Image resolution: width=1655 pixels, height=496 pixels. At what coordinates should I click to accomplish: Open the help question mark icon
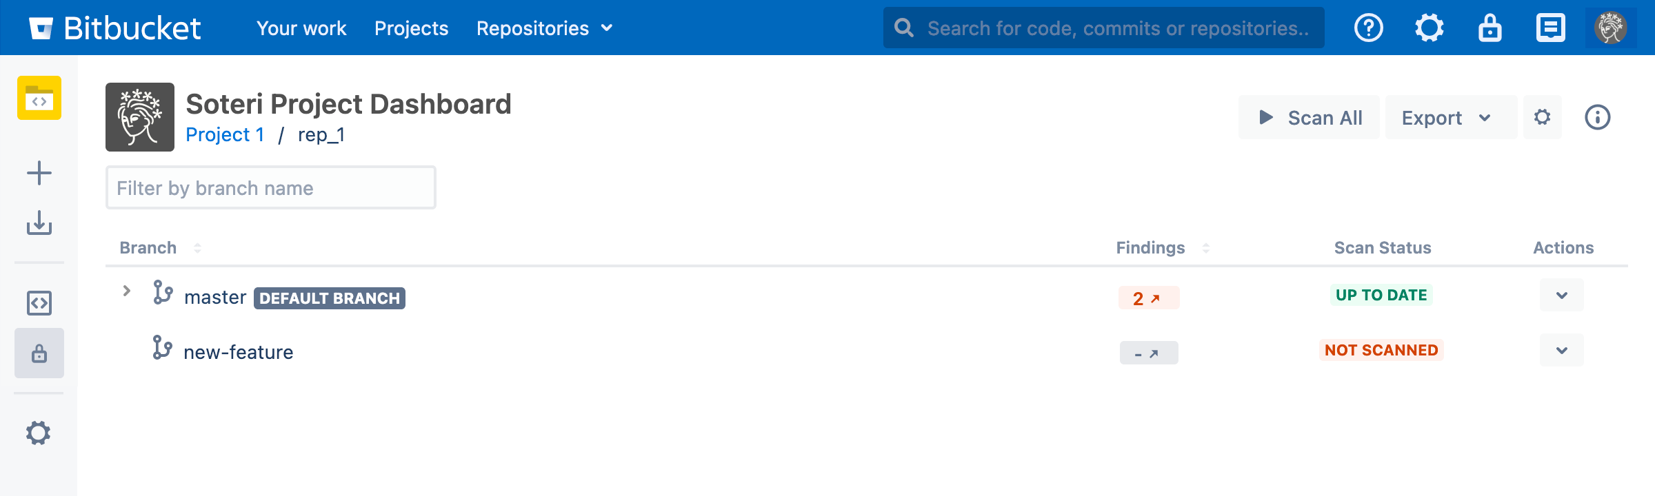point(1368,28)
